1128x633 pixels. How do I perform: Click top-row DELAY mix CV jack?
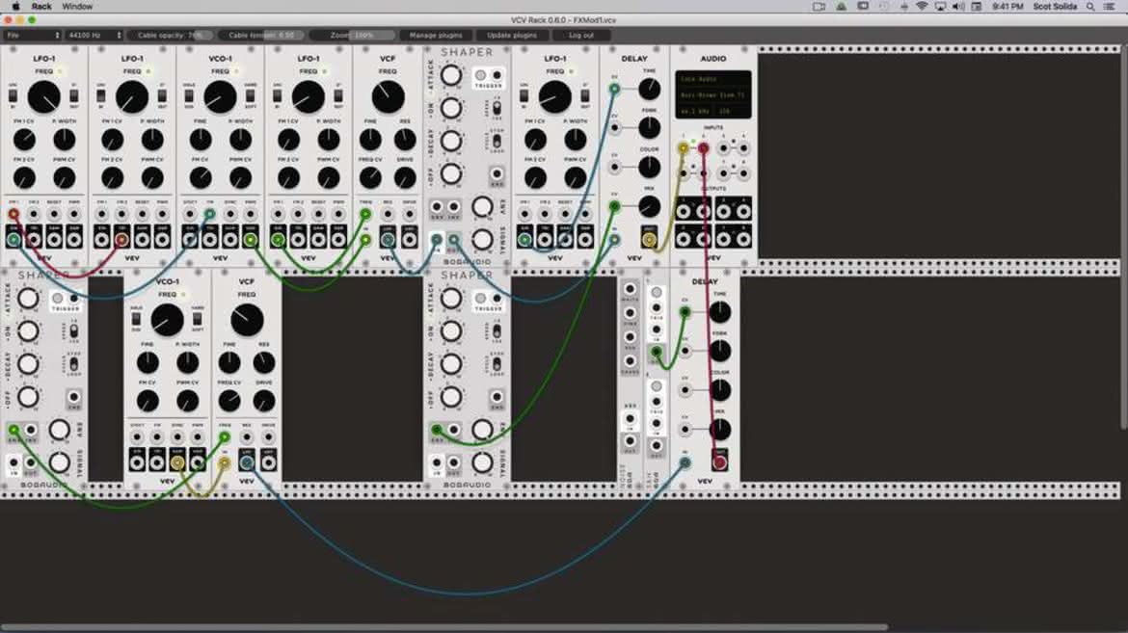pyautogui.click(x=614, y=206)
